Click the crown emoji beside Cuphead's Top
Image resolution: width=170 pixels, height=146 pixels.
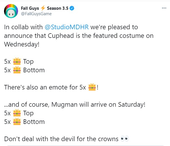[17, 61]
